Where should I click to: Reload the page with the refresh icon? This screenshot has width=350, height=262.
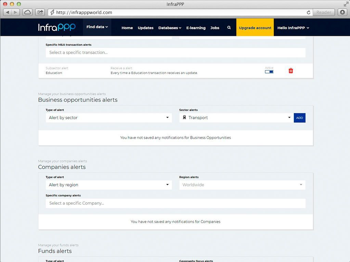[309, 12]
